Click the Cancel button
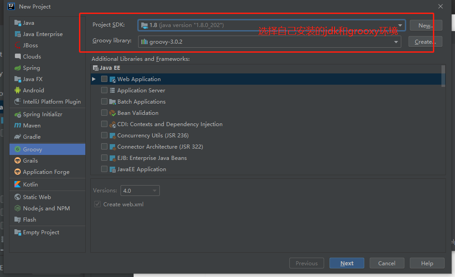This screenshot has width=455, height=277. [x=386, y=263]
